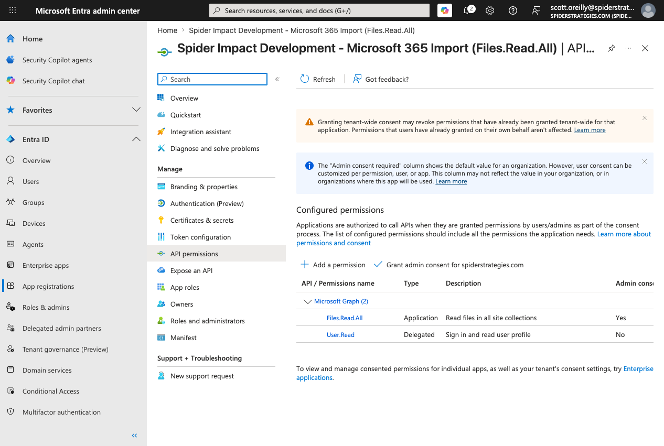Follow Learn more link in warning banner
This screenshot has height=446, width=664.
590,130
